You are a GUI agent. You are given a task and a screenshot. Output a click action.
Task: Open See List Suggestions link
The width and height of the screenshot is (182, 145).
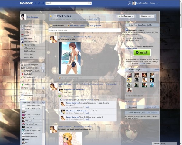point(132,101)
